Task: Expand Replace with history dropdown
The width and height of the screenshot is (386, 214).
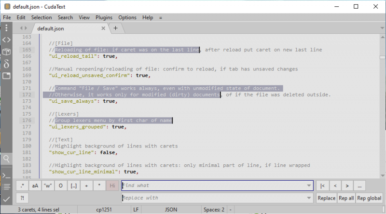Action: (309, 198)
